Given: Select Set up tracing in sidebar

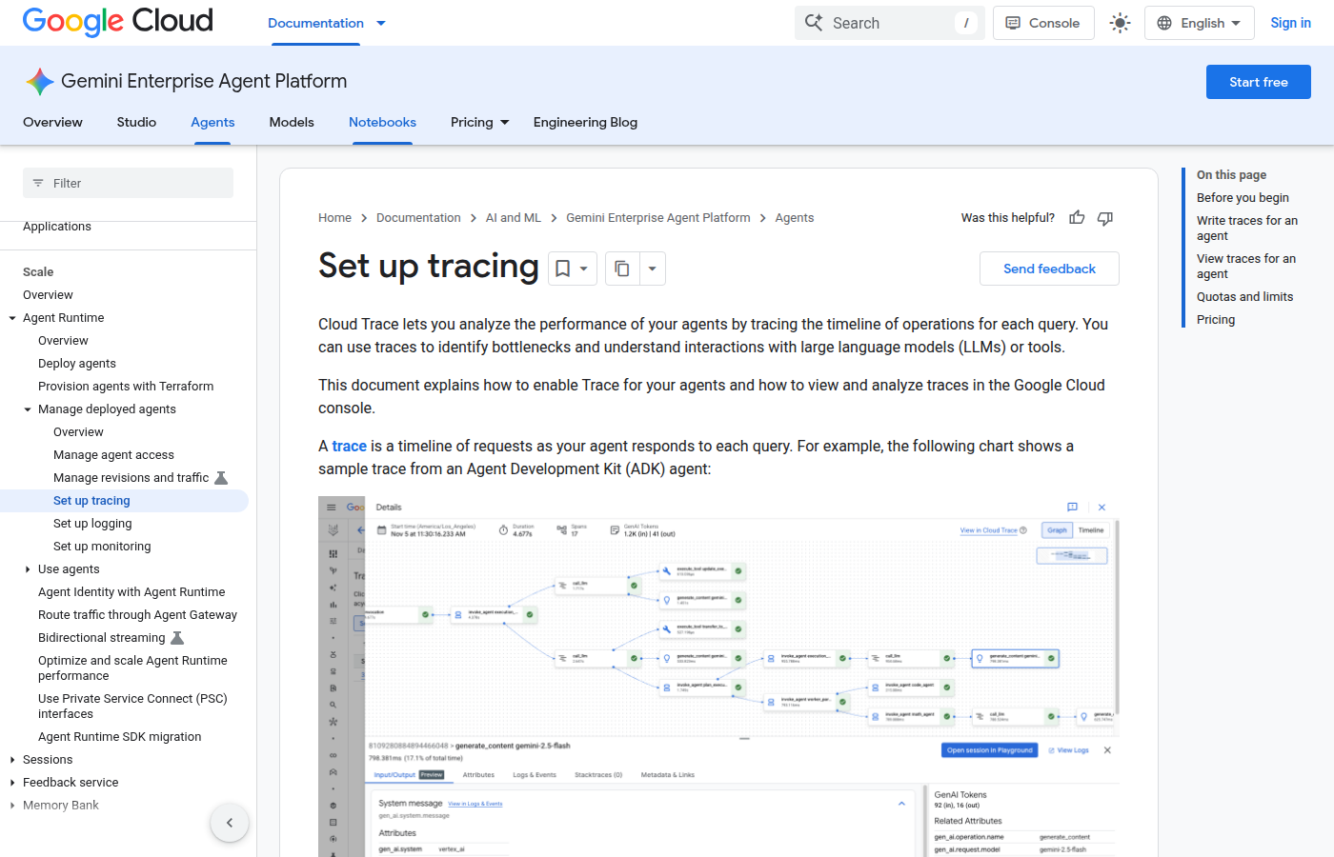Looking at the screenshot, I should 91,501.
